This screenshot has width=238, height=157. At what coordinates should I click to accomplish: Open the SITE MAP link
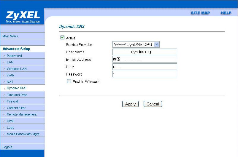(200, 13)
